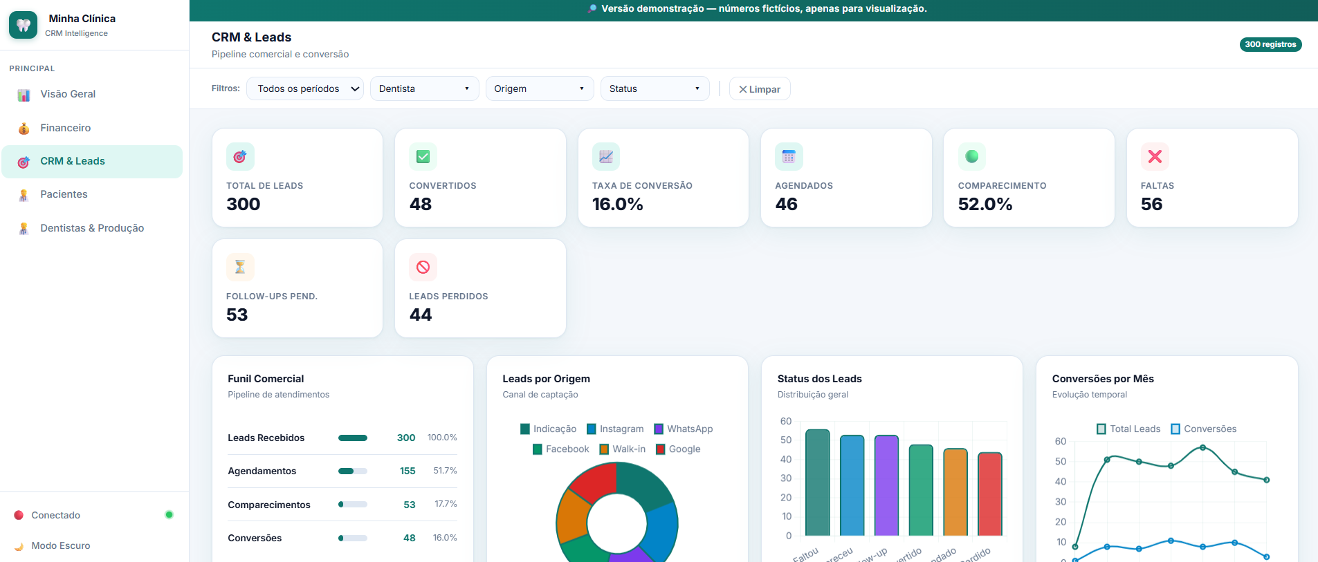Navigate to Dentistas & Produção
Screen dimensions: 1318x562
click(92, 228)
